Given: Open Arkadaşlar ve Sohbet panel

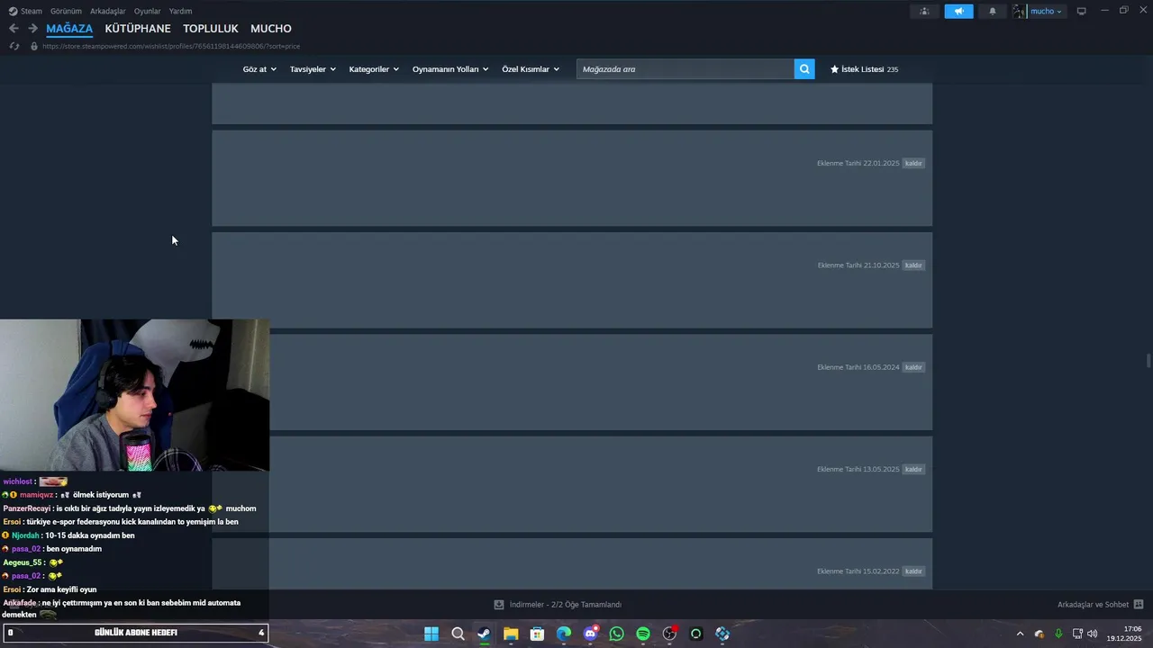Looking at the screenshot, I should 1100,605.
